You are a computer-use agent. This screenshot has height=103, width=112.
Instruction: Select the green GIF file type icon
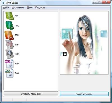click(x=10, y=16)
